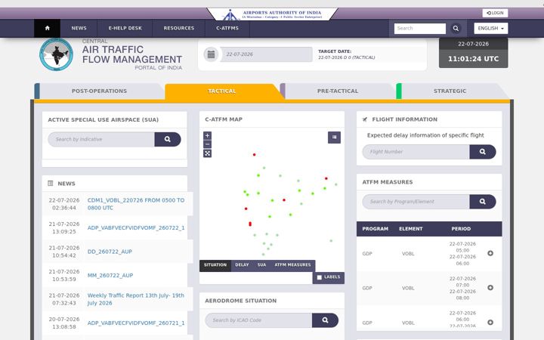The height and width of the screenshot is (340, 544).
Task: Search flight number delay information
Action: 482,152
